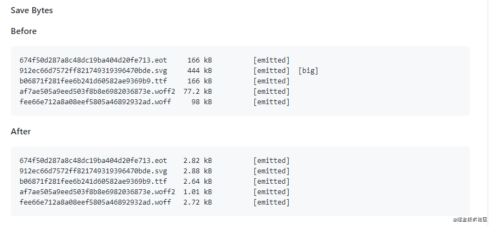Click the Save Bytes heading
Viewport: 492px width, 226px height.
click(32, 10)
